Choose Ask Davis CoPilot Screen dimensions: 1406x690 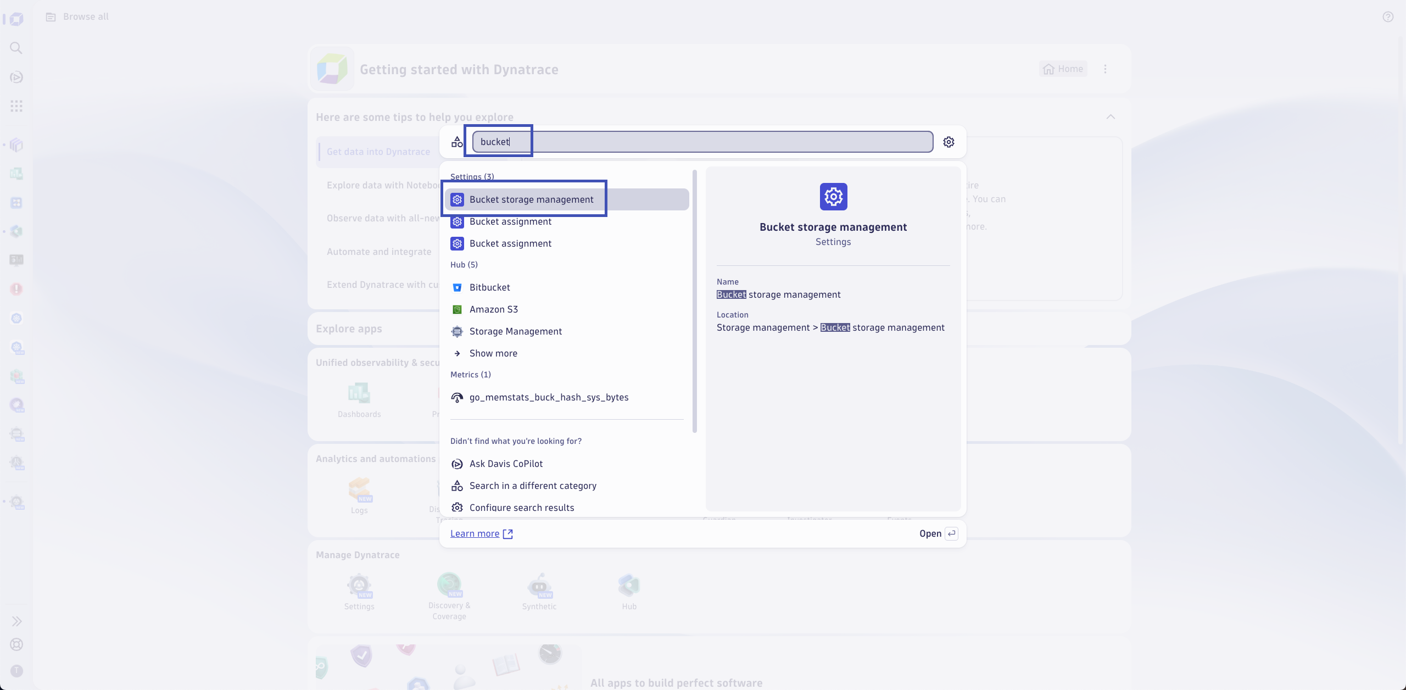[x=567, y=464]
